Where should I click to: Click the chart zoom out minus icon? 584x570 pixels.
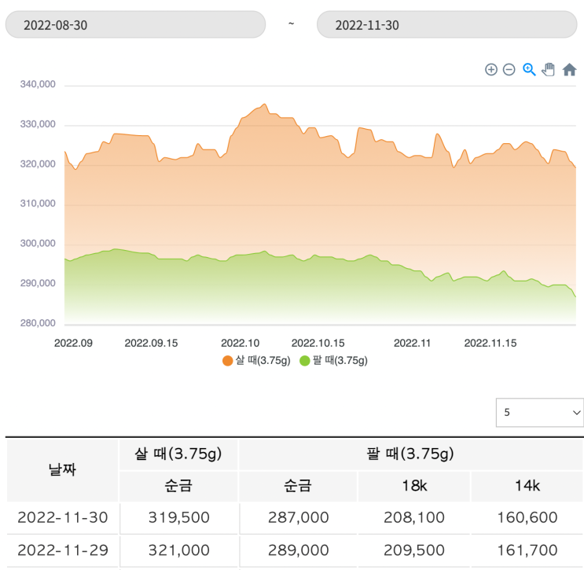pos(509,70)
